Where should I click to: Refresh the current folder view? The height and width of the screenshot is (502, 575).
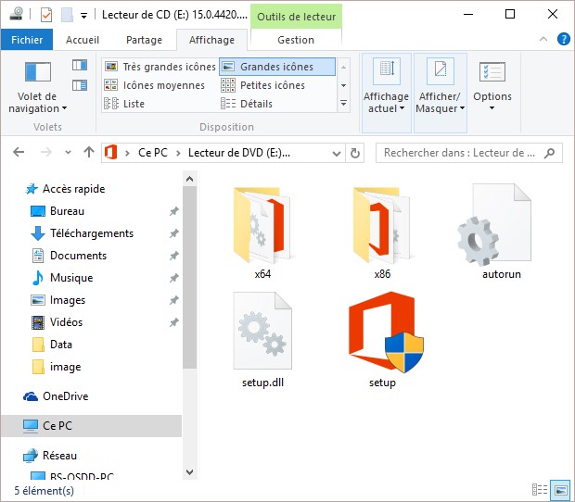355,153
